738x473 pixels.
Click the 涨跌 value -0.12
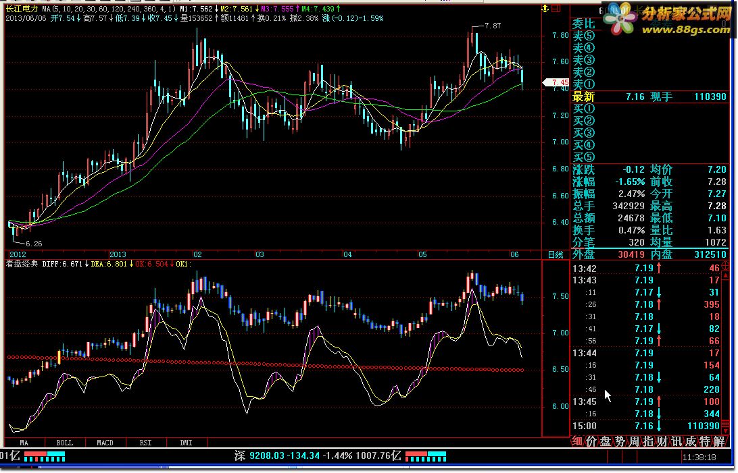(x=633, y=169)
